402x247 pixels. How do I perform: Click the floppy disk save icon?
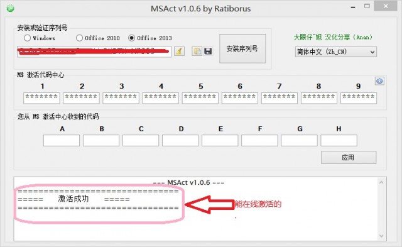(208, 51)
